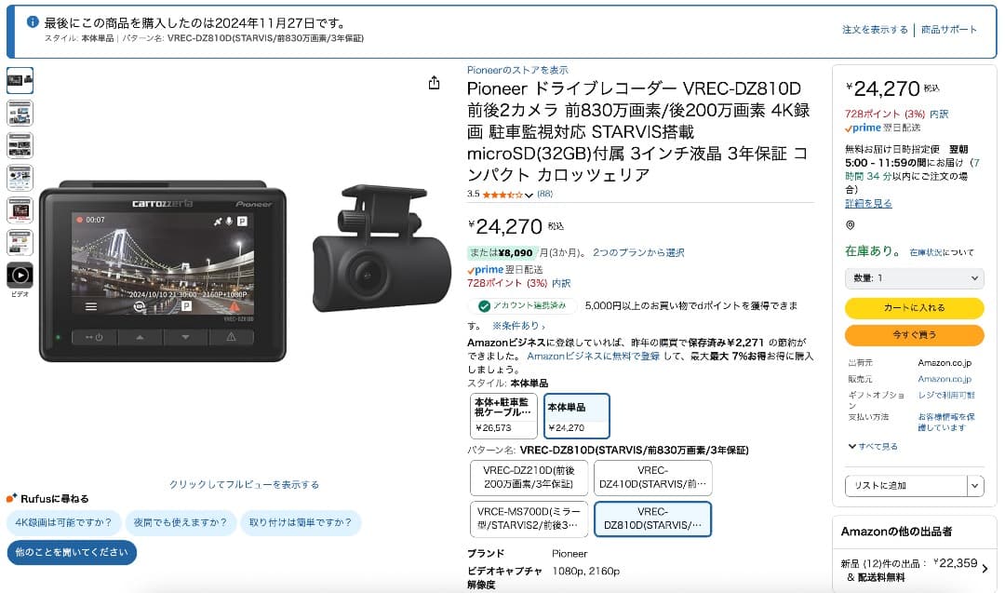Viewport: 1005px width, 593px height.
Task: Open the 数量 quantity dropdown
Action: [913, 277]
